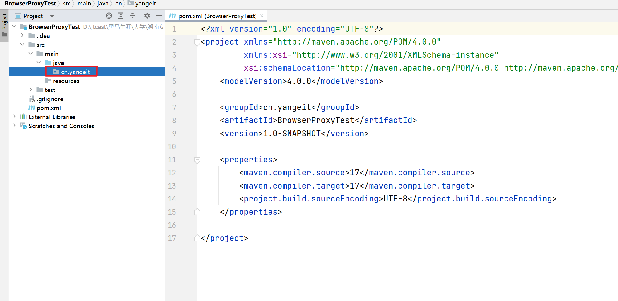The image size is (618, 301).
Task: Click the BrowserProxyTest breadcrumb
Action: tap(30, 4)
